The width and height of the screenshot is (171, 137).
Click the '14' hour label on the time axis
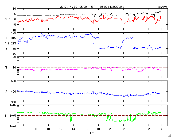coord(73,129)
